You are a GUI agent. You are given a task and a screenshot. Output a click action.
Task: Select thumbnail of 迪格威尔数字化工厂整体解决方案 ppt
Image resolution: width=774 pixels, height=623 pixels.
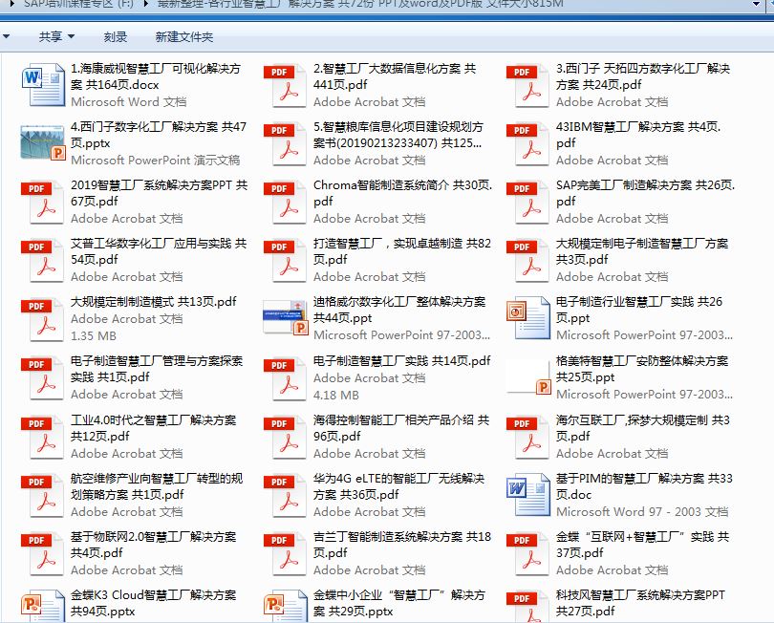pyautogui.click(x=286, y=317)
